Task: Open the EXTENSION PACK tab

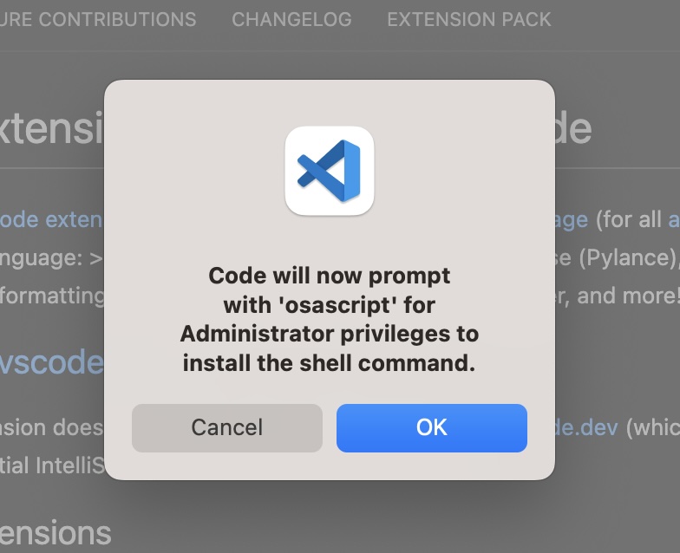Action: (x=468, y=19)
